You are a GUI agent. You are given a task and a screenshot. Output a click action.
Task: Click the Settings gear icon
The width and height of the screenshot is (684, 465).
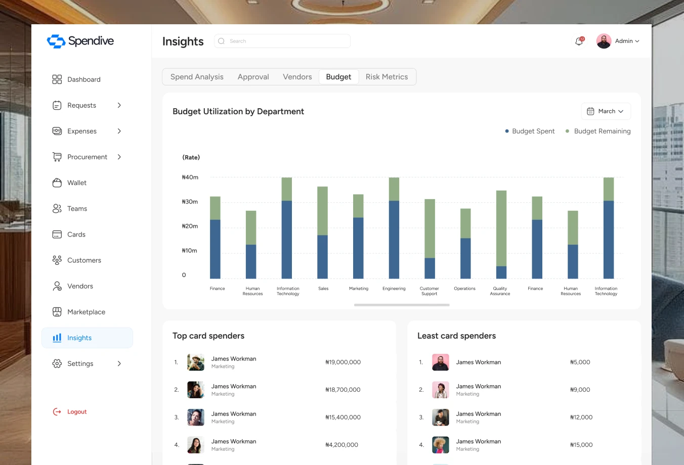click(x=57, y=363)
